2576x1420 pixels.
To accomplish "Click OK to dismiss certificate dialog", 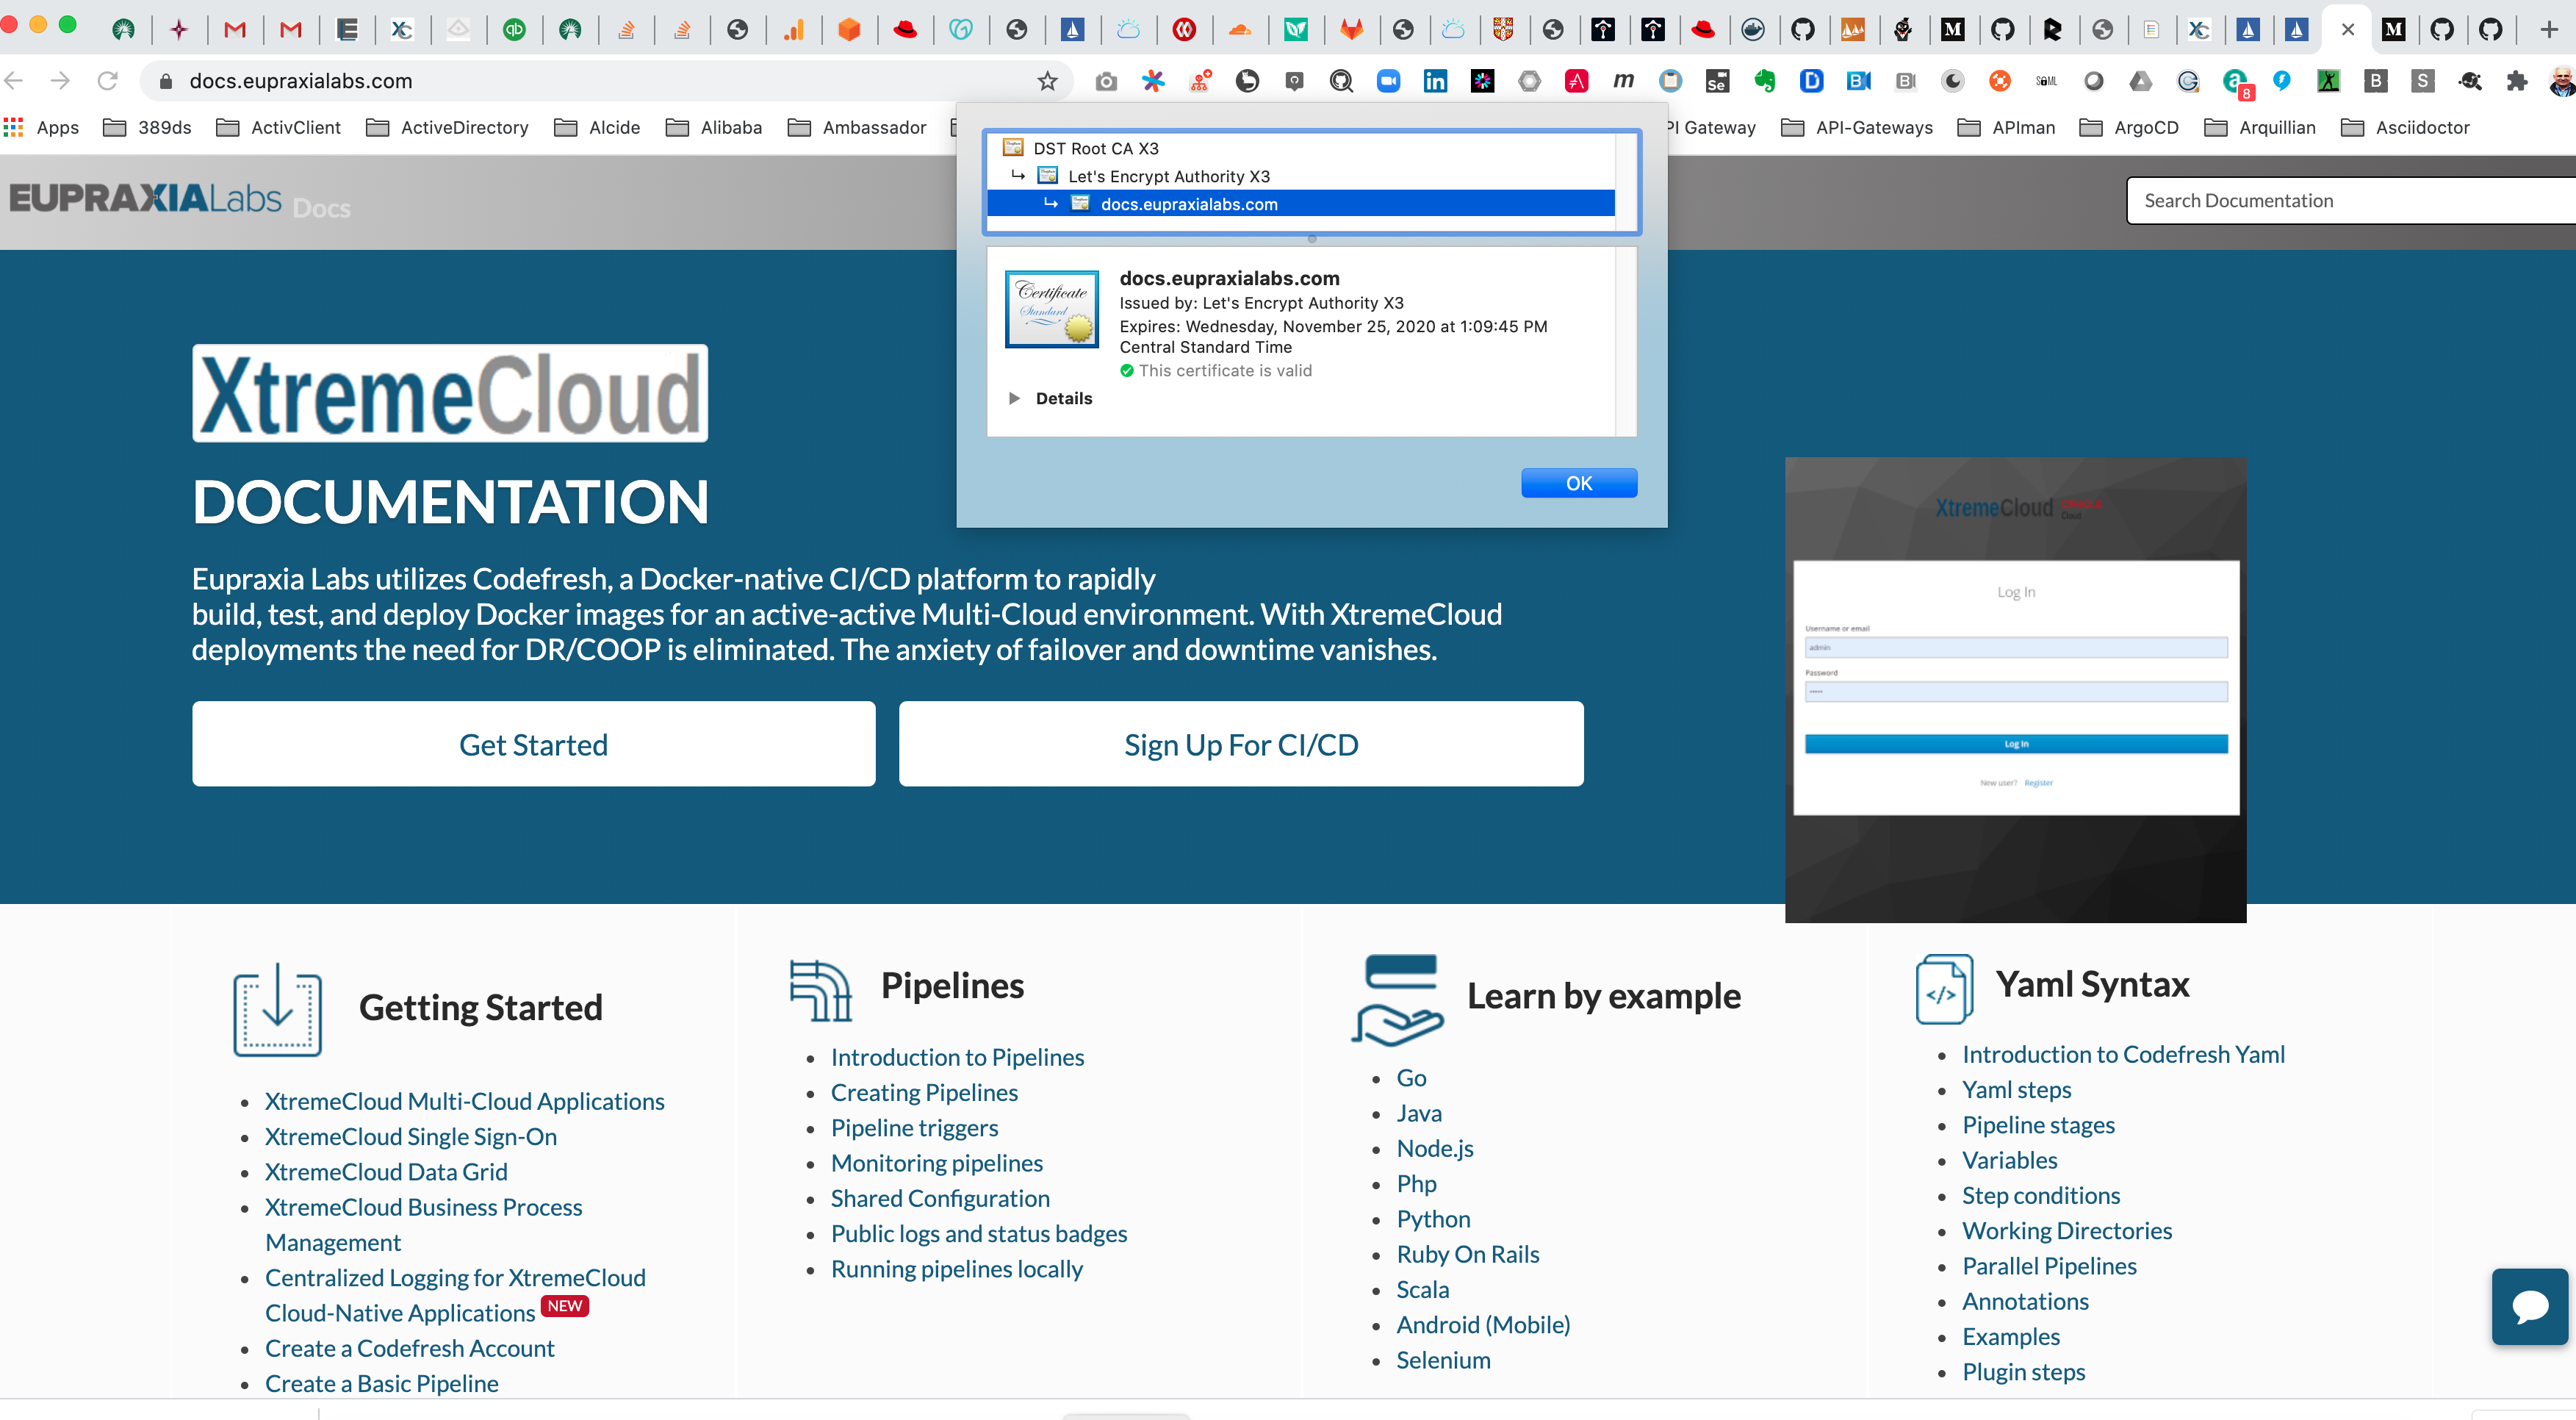I will coord(1579,483).
